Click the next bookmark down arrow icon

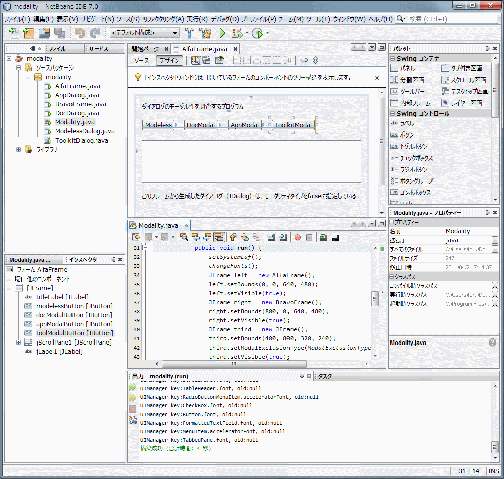point(245,237)
